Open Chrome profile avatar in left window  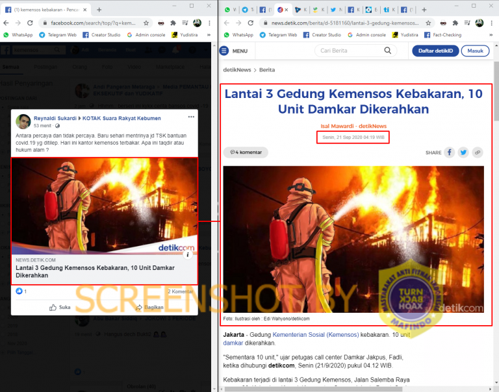pyautogui.click(x=198, y=23)
